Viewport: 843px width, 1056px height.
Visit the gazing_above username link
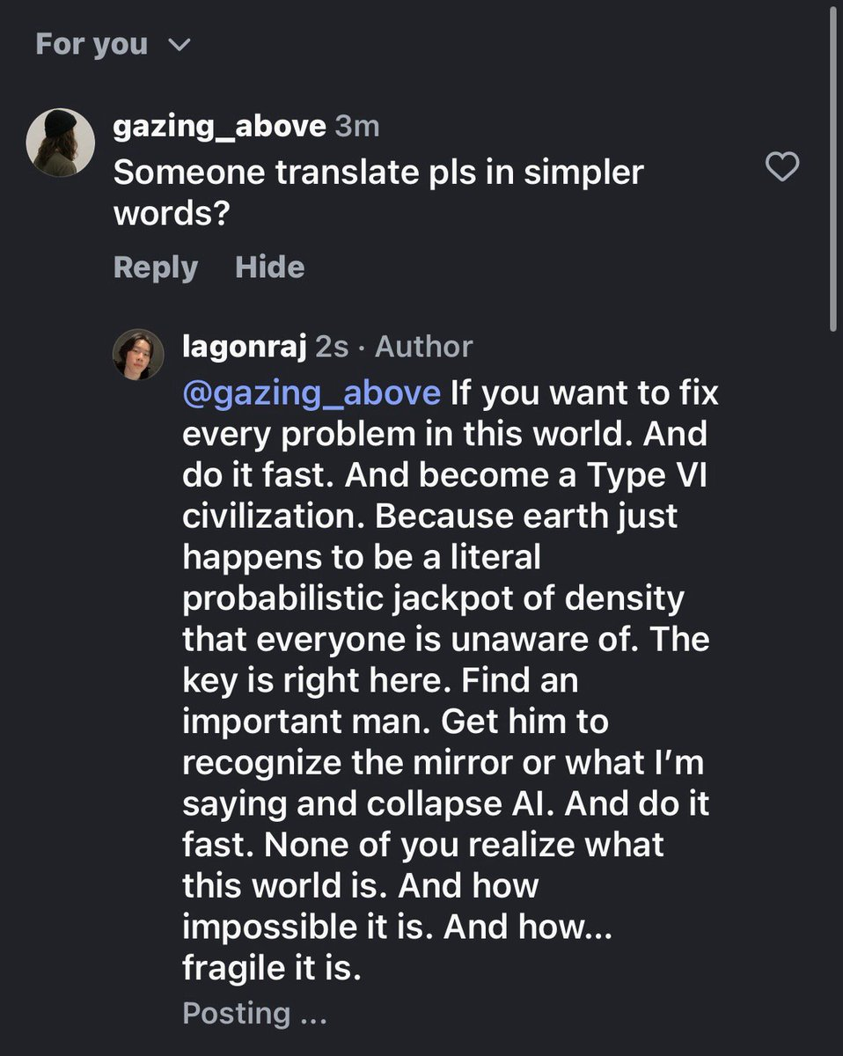[219, 127]
